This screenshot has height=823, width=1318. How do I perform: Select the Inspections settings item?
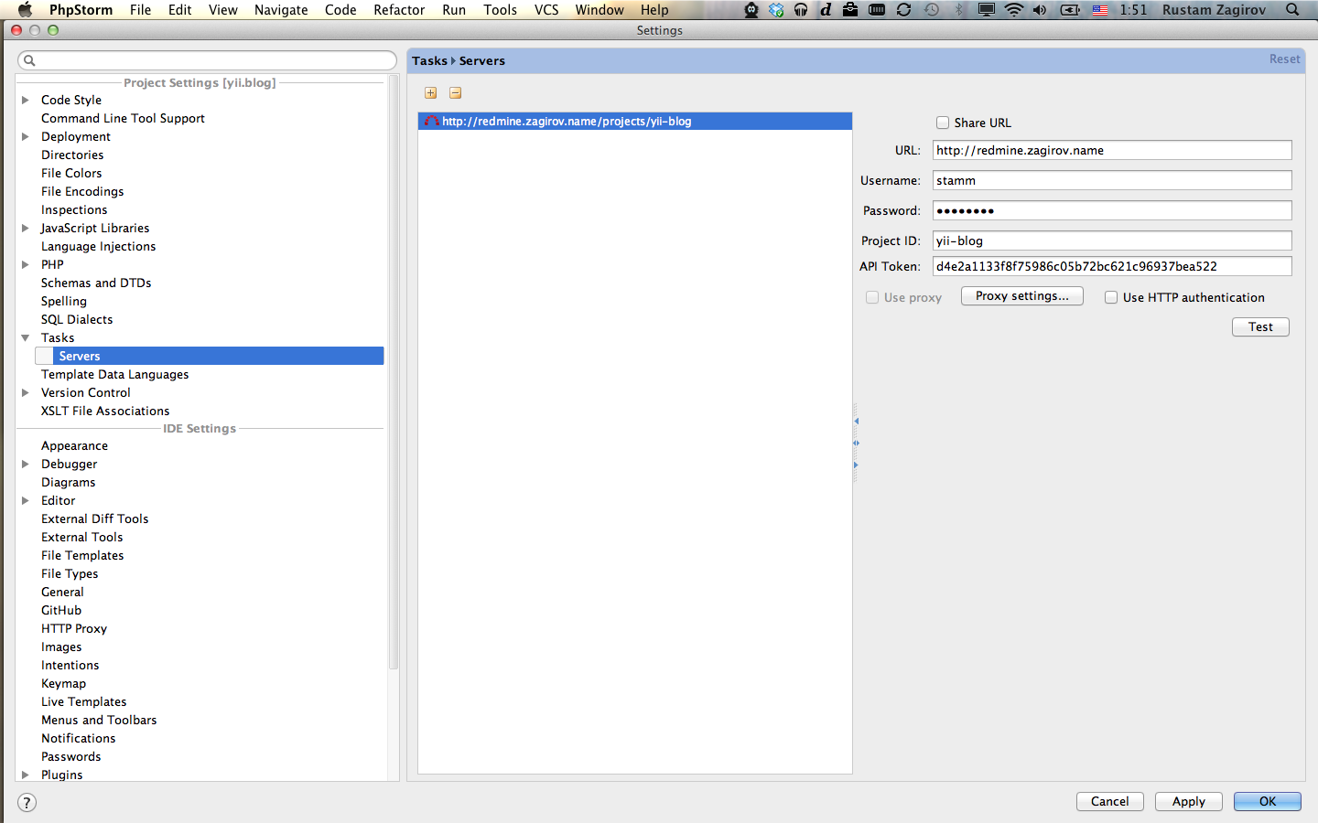click(74, 209)
